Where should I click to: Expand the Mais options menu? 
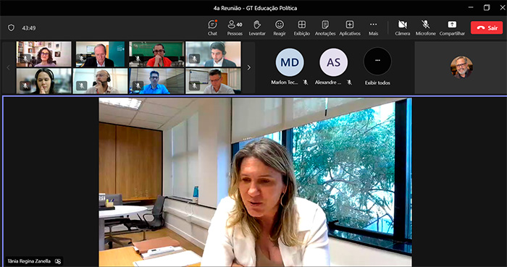pyautogui.click(x=373, y=27)
